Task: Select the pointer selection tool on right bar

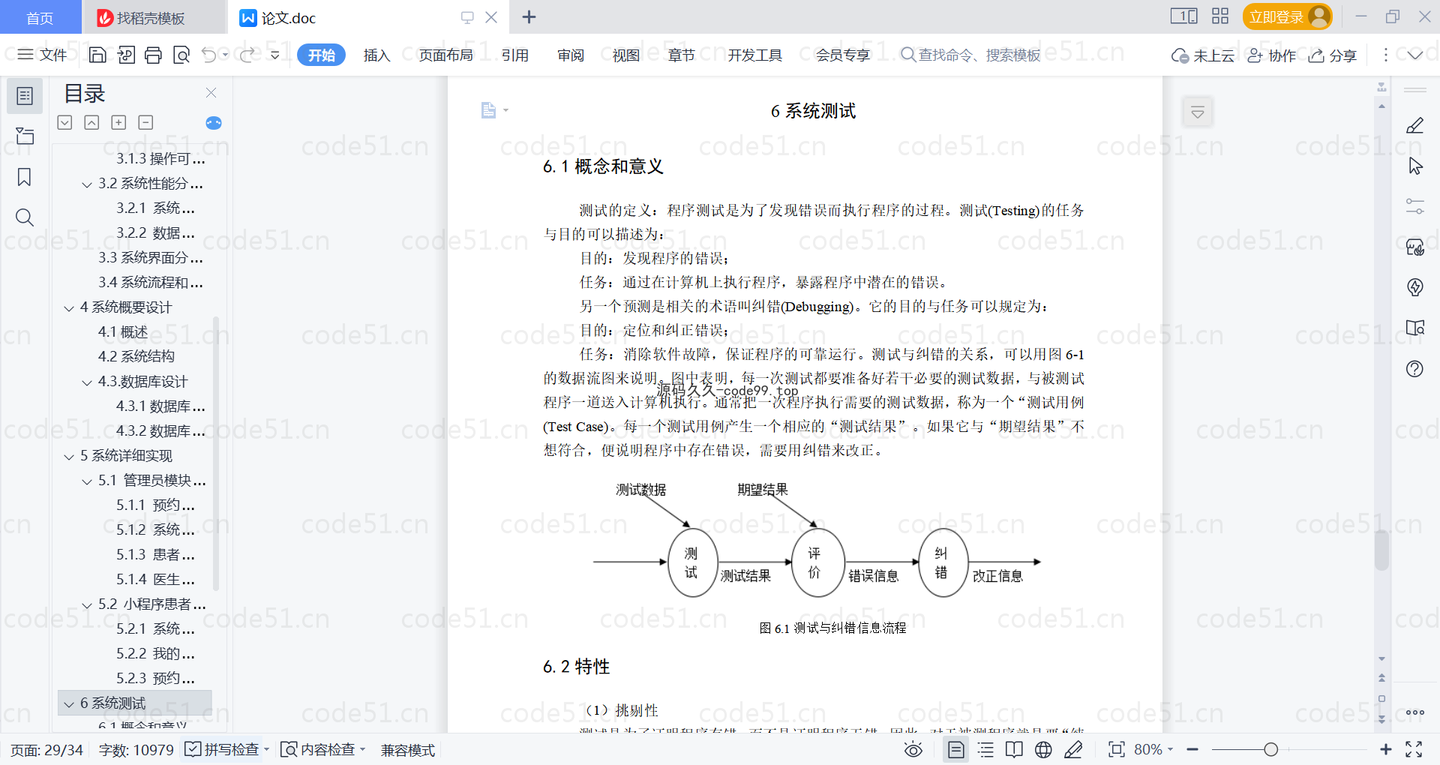Action: pyautogui.click(x=1414, y=166)
